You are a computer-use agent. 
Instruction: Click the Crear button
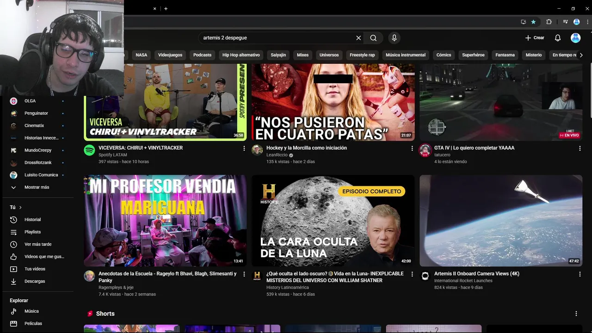point(535,38)
